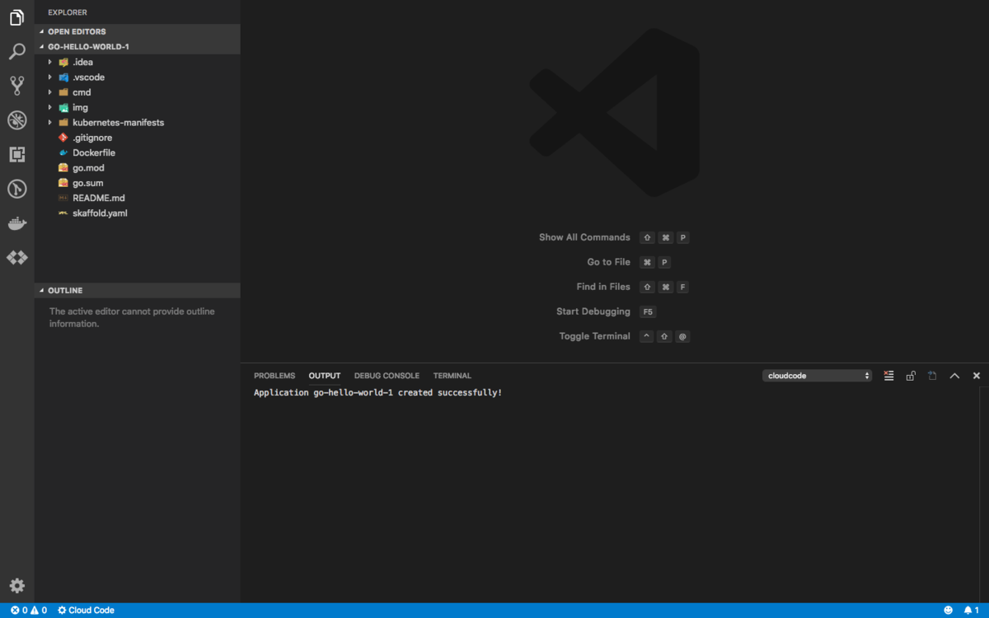Open the cloudcode output channel dropdown
The height and width of the screenshot is (618, 989).
[817, 376]
